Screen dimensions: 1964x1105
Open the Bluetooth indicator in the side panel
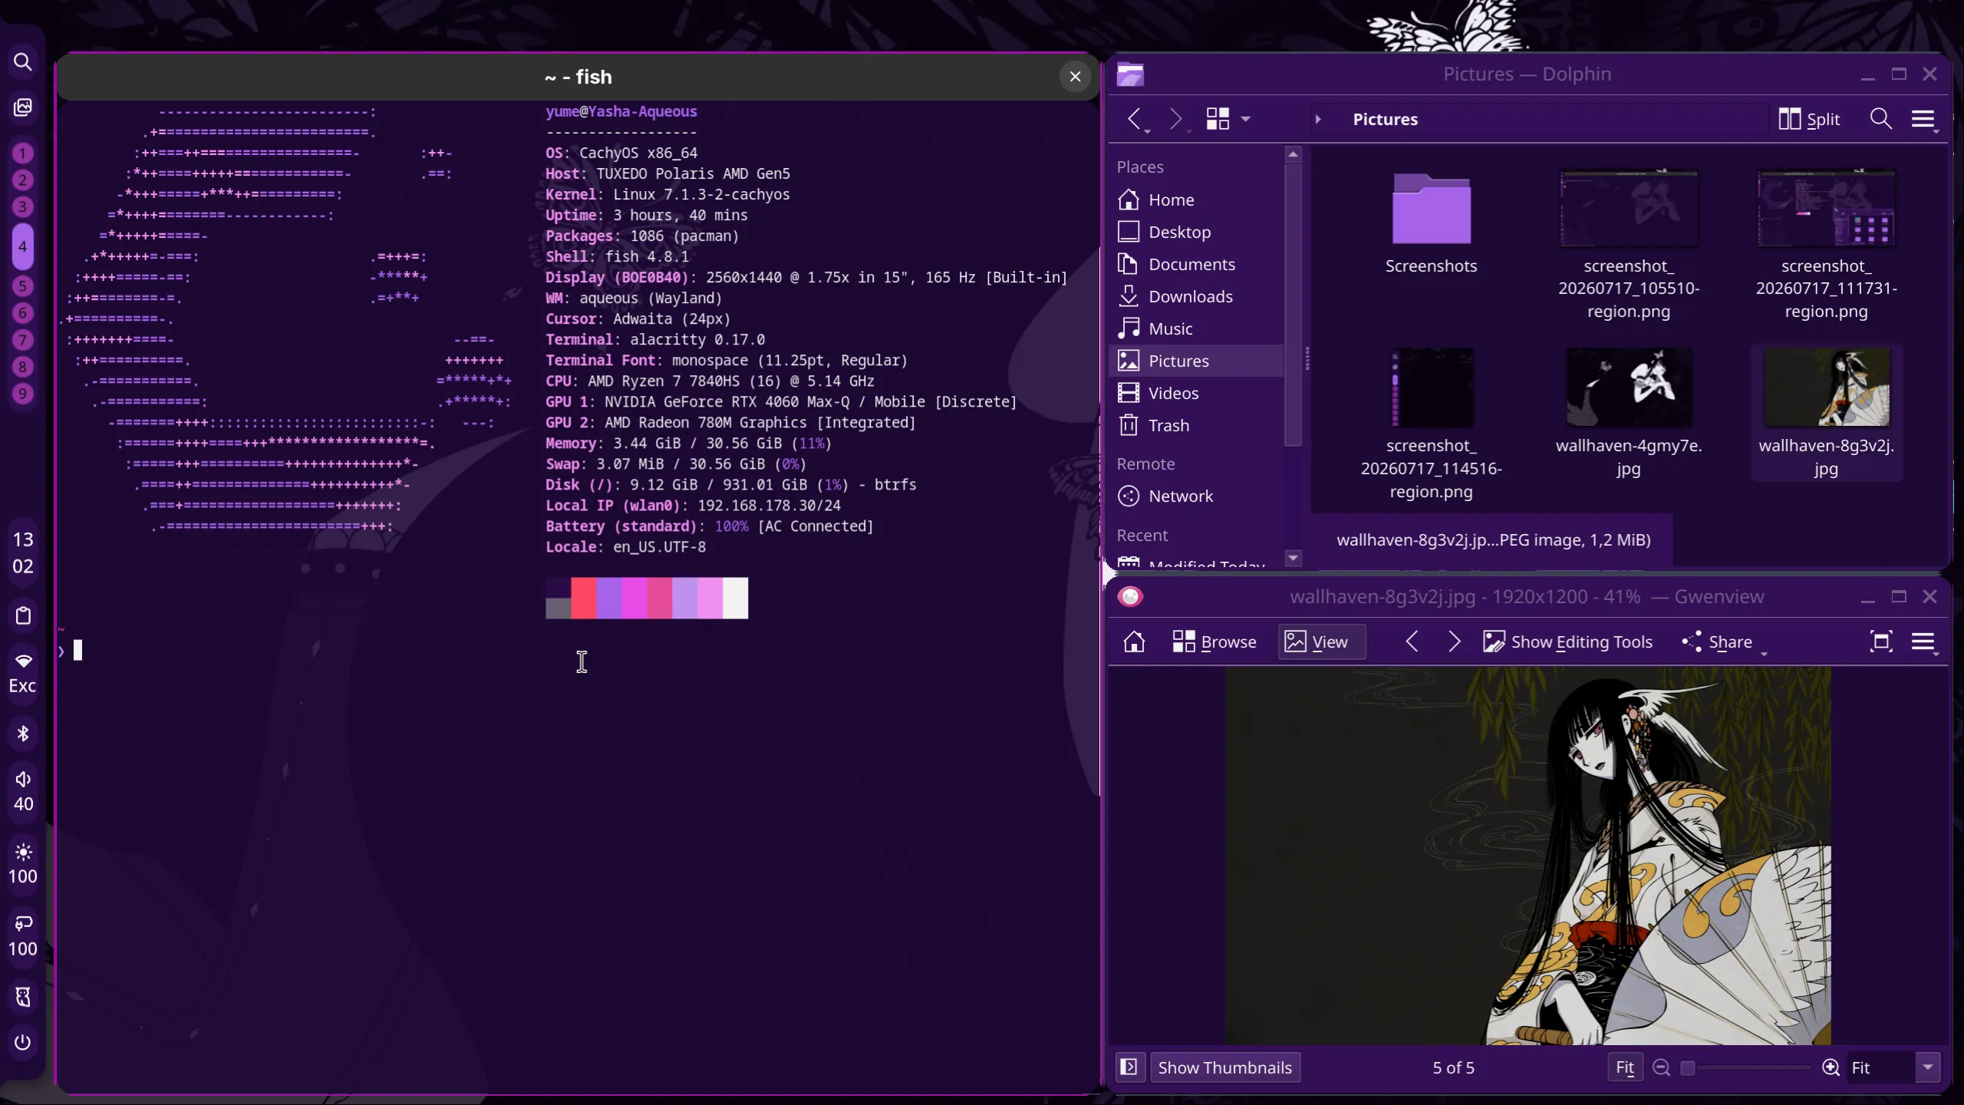23,734
